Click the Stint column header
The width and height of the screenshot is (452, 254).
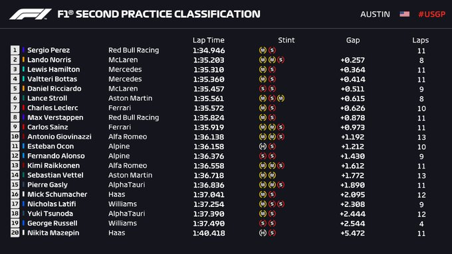pos(286,40)
